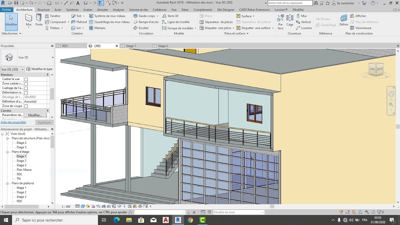Screen dimensions: 400x225
Task: Collapse the Vues (tout) tree node
Action: tap(2, 134)
